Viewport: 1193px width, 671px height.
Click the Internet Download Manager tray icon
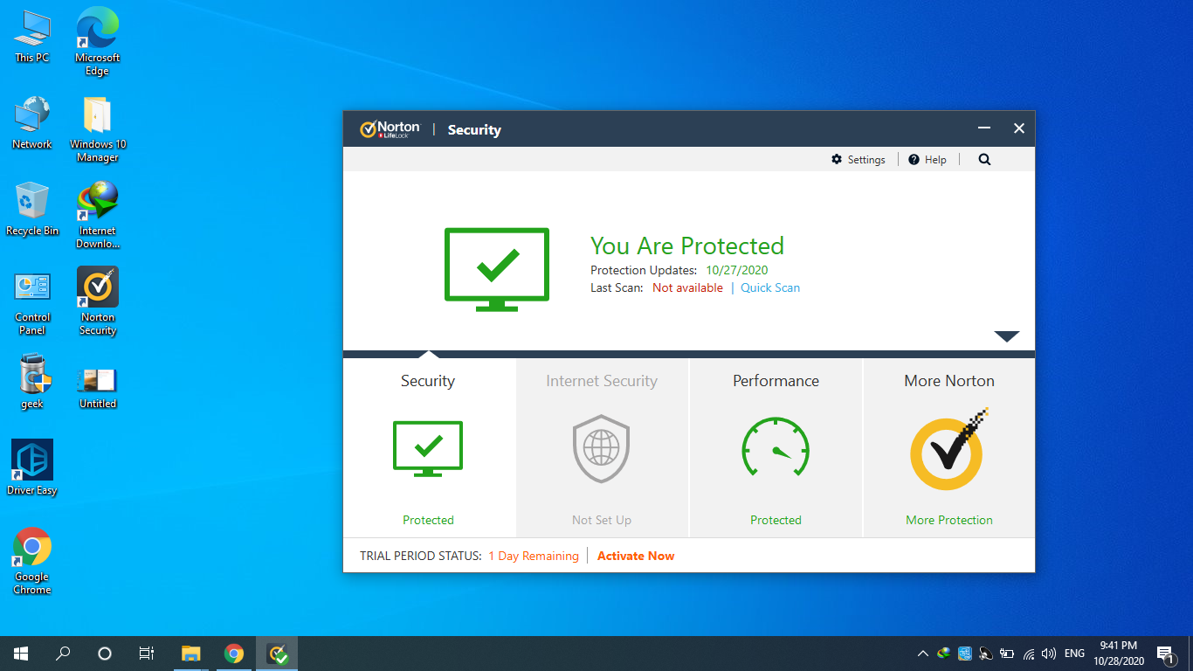(944, 654)
